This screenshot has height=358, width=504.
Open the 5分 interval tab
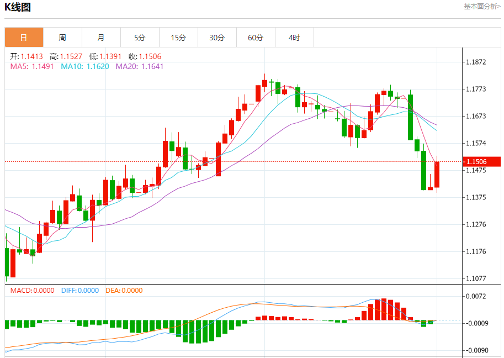pyautogui.click(x=140, y=38)
